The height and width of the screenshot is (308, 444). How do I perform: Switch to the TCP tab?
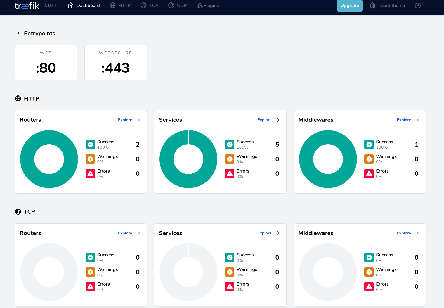coord(149,6)
